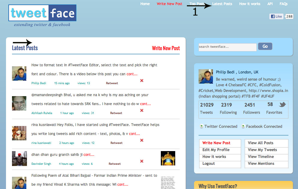Open Davinder Singh's avatar thumbnail
The height and width of the screenshot is (189, 298).
(19, 159)
